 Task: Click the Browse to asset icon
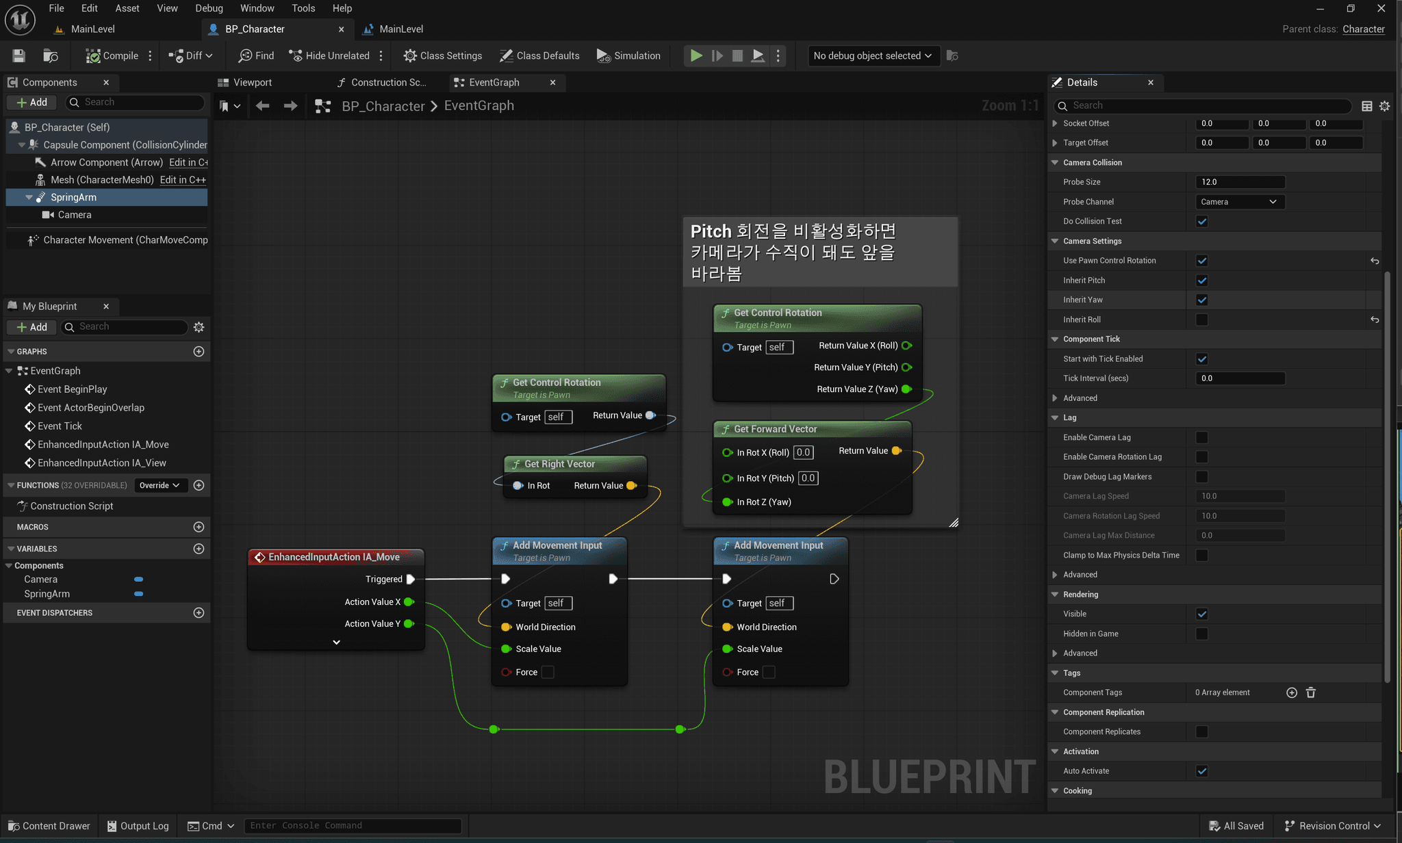(50, 56)
